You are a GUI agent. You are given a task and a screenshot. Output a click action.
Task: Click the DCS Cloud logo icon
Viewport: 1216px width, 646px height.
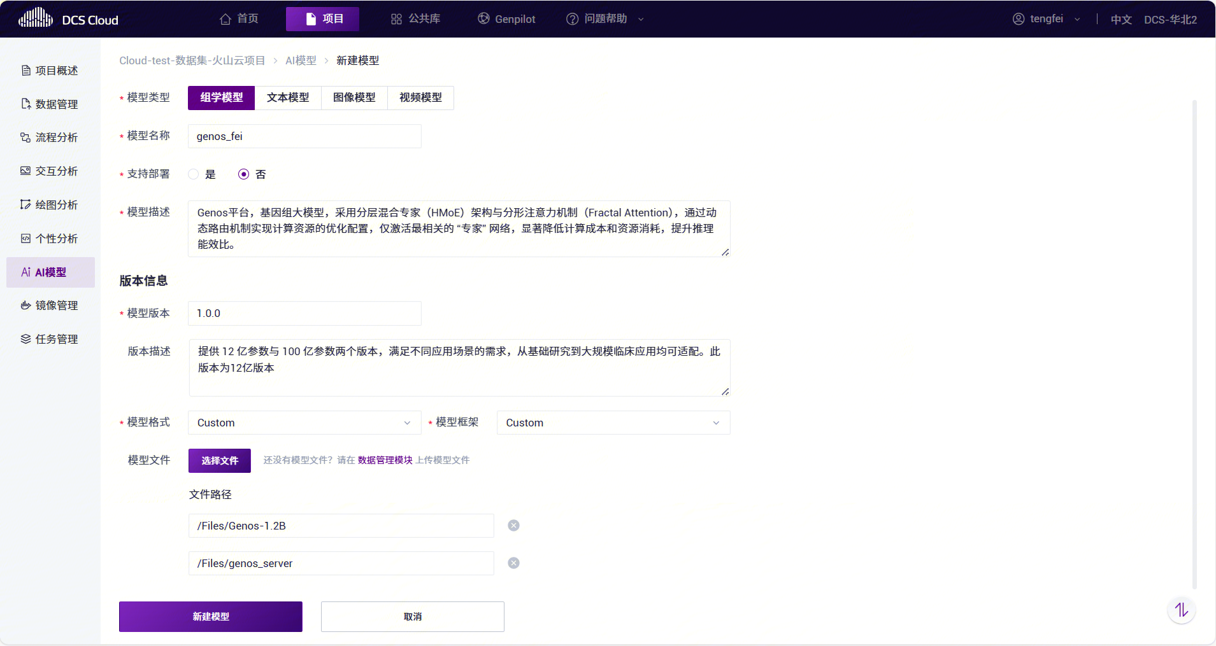click(36, 18)
